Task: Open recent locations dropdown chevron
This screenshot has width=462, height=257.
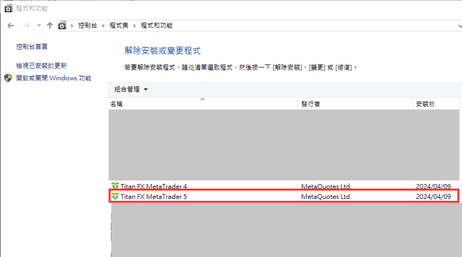Action: point(39,26)
